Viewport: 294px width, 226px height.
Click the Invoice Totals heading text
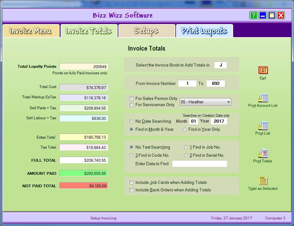(x=147, y=48)
